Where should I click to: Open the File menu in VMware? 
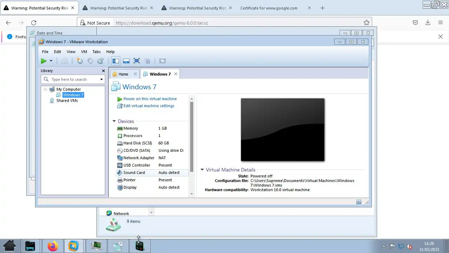click(45, 52)
